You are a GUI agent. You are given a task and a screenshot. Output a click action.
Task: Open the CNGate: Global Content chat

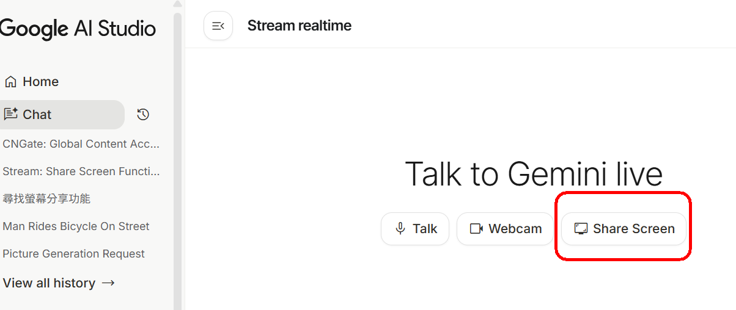coord(81,144)
